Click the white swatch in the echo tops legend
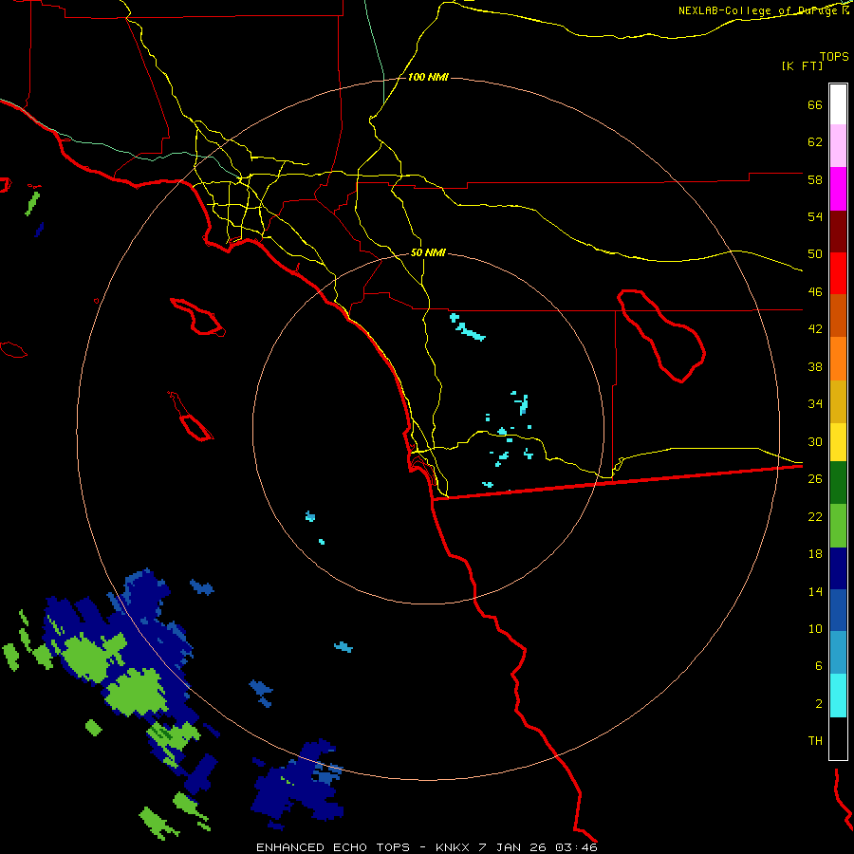Screen dimensions: 854x854 point(838,104)
